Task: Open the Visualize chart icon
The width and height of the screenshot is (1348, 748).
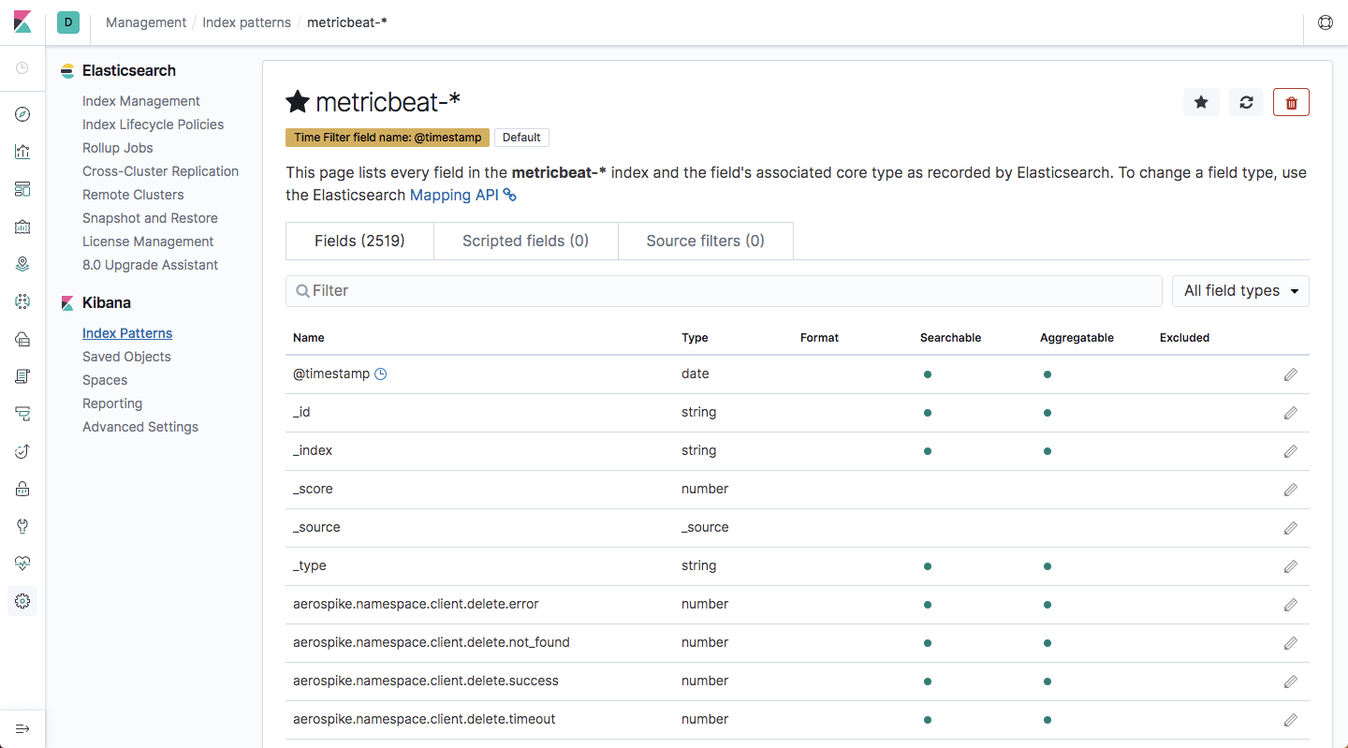Action: click(x=22, y=152)
